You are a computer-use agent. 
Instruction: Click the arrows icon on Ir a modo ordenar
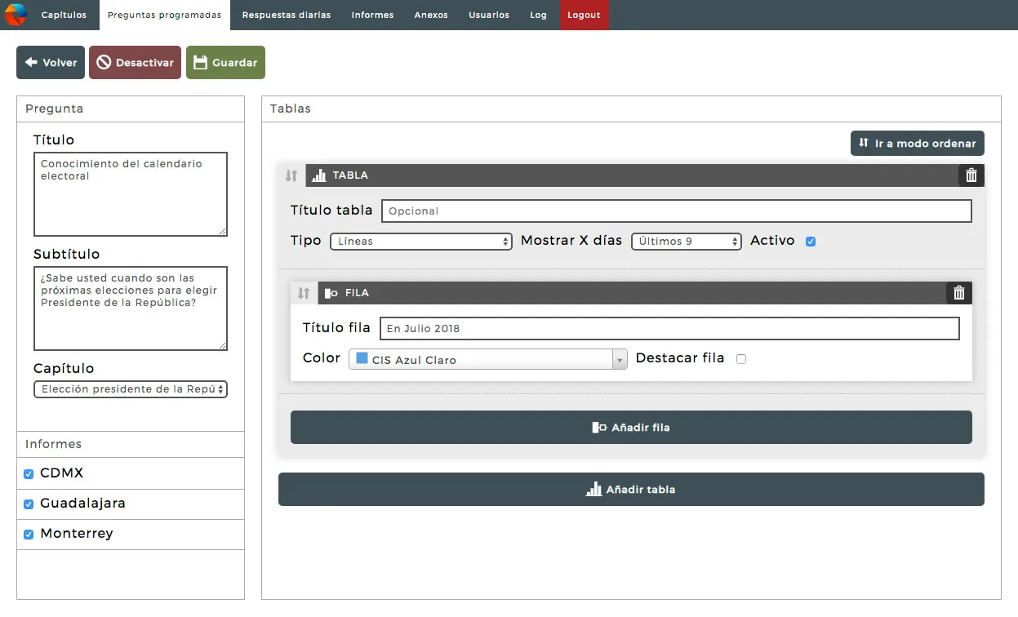pos(863,143)
